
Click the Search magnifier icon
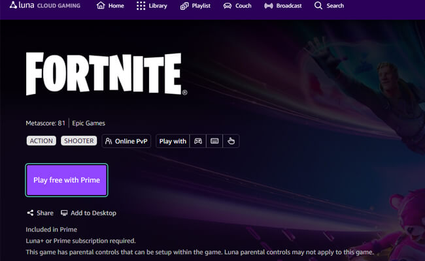318,6
